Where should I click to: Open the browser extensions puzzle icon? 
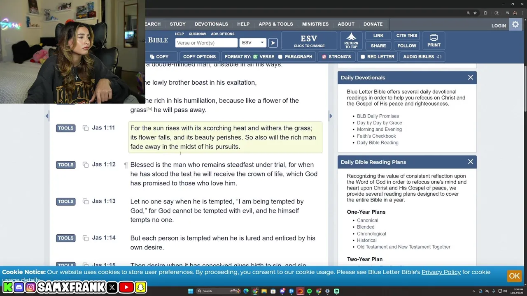(485, 13)
